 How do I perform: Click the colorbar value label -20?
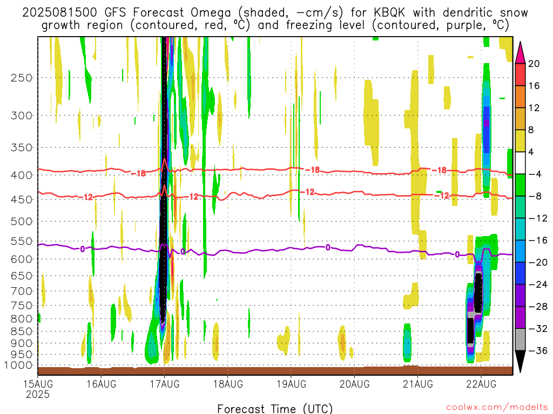(538, 263)
